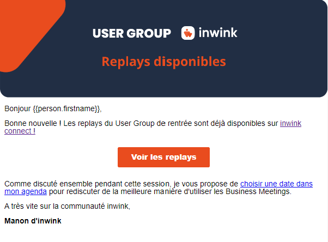328x242 pixels.
Task: Select the "Replays disponibles" banner heading
Action: 163,61
